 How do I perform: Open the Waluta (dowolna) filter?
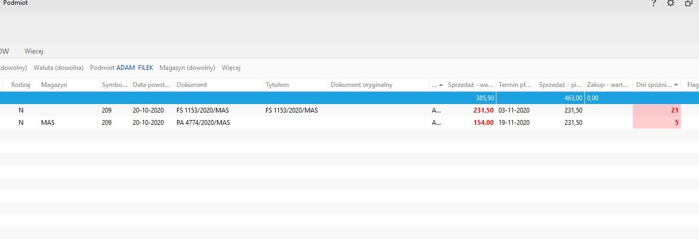click(x=59, y=68)
